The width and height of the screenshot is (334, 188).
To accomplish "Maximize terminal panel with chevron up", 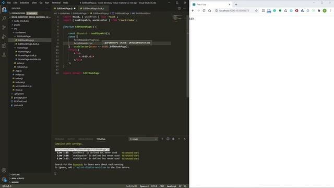I will click(179, 139).
